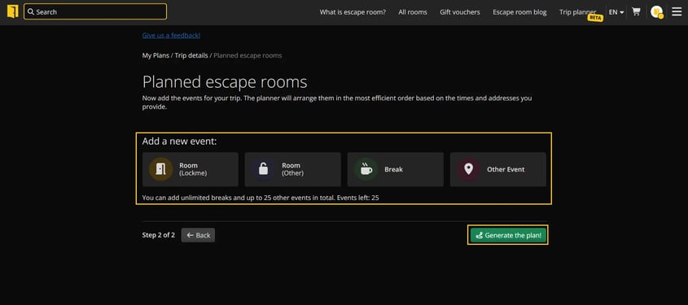Go to My Plans breadcrumb
Image resolution: width=688 pixels, height=305 pixels.
tap(156, 55)
